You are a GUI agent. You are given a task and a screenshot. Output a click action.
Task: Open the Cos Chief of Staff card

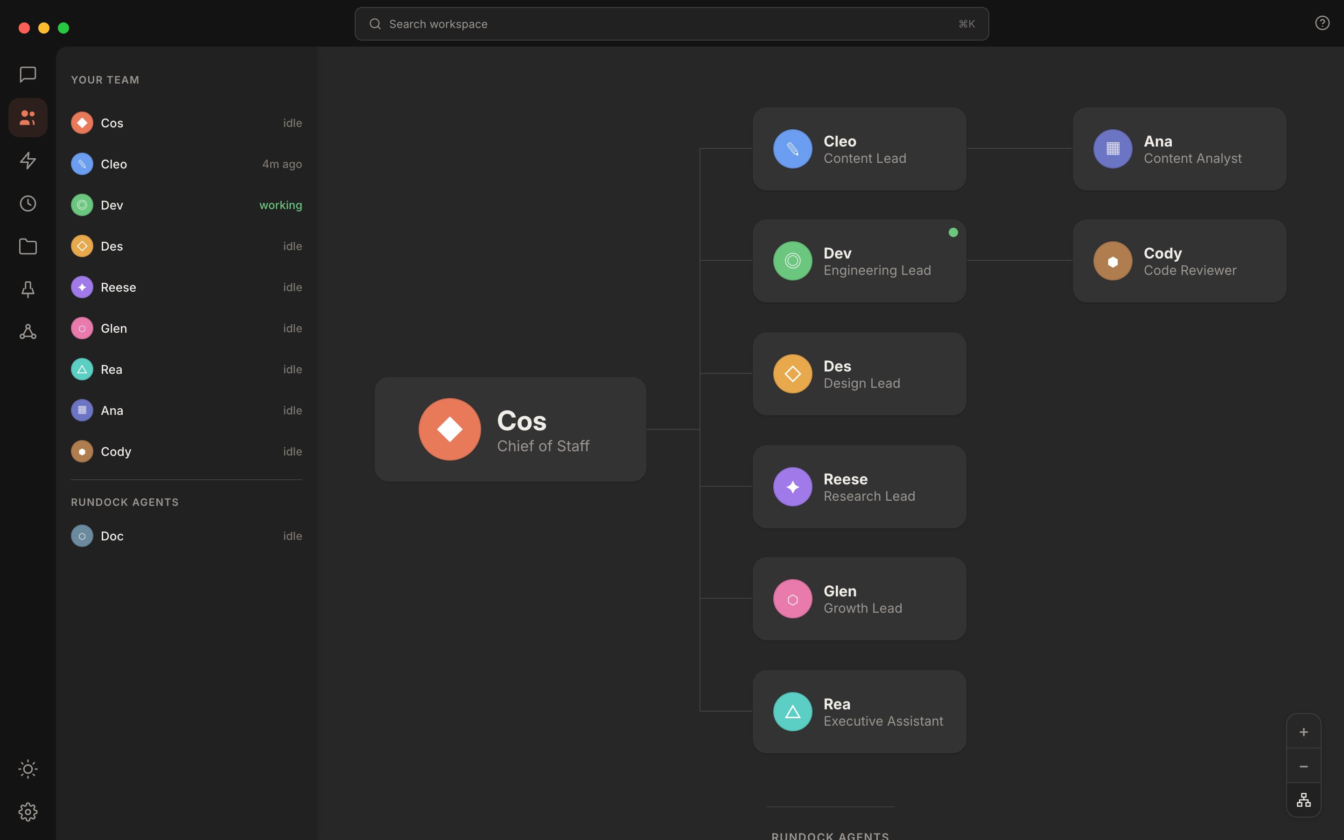tap(511, 429)
